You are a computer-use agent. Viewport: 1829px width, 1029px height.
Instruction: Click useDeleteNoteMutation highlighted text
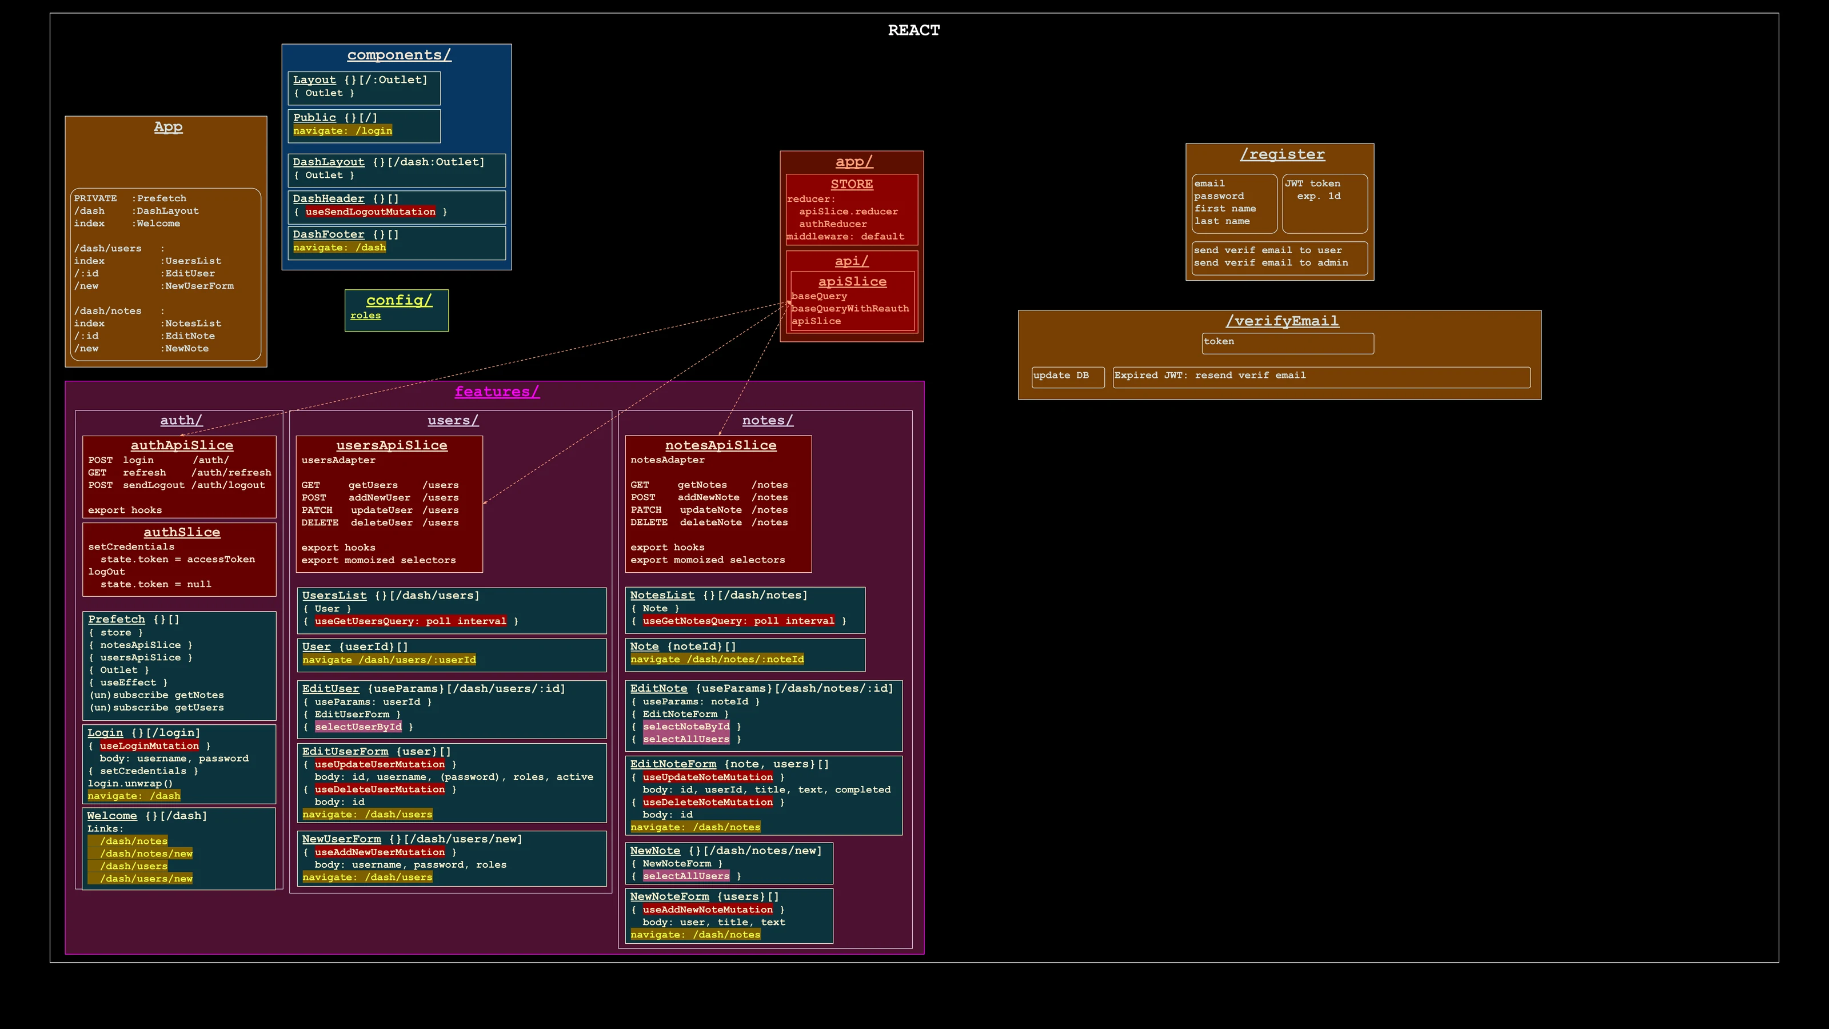tap(707, 801)
